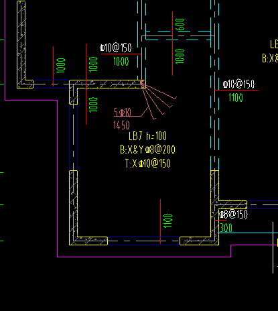Click the B:X&Y Φ8@200 bottom rebar text

tap(147, 149)
